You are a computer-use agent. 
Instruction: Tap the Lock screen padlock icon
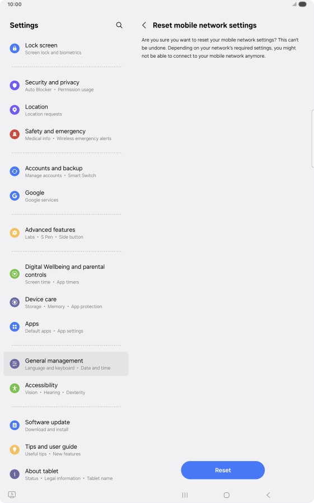pyautogui.click(x=15, y=48)
